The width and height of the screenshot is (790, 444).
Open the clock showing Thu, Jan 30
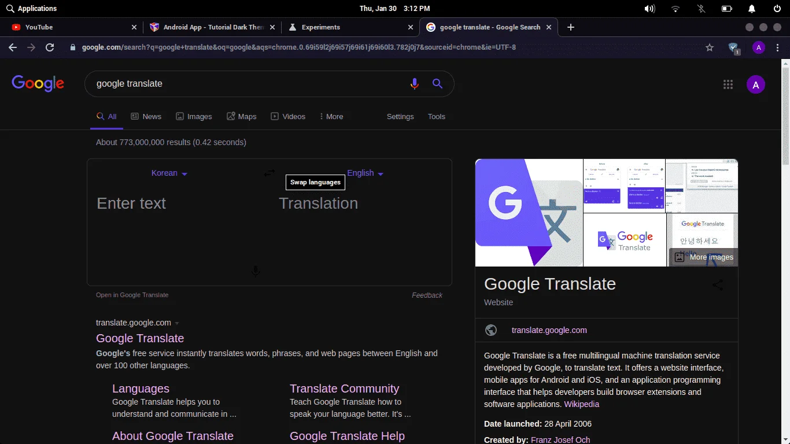coord(394,9)
